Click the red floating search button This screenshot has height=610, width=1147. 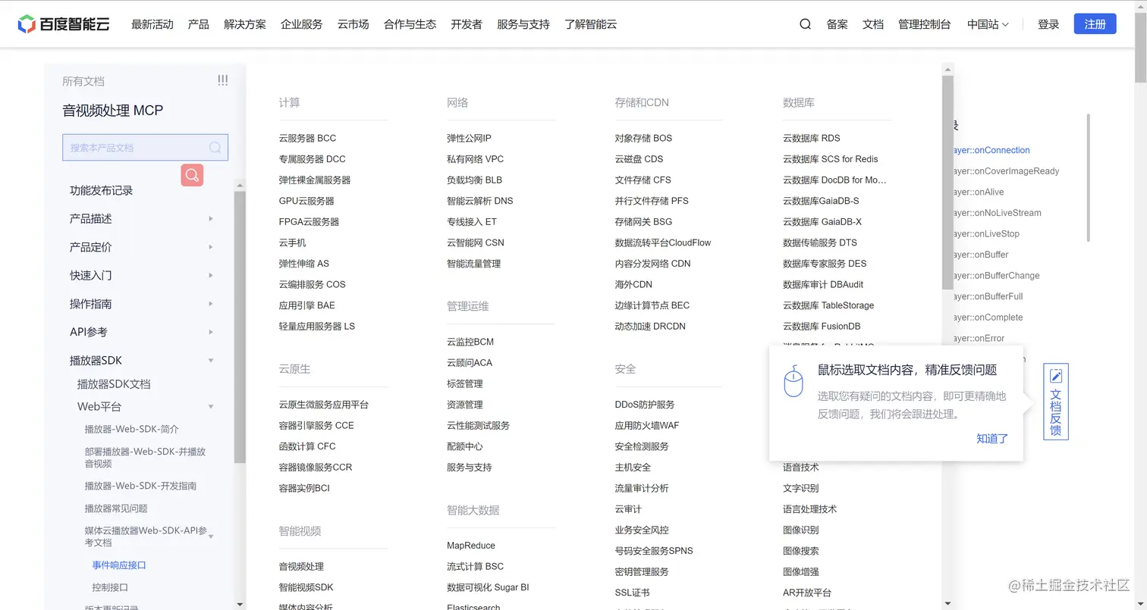pyautogui.click(x=192, y=175)
